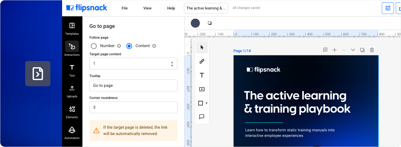Select the Content radio button
401x147 pixels.
pos(129,46)
